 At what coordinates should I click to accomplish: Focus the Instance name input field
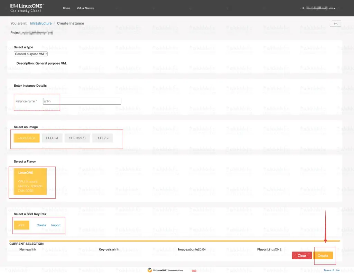pyautogui.click(x=82, y=101)
